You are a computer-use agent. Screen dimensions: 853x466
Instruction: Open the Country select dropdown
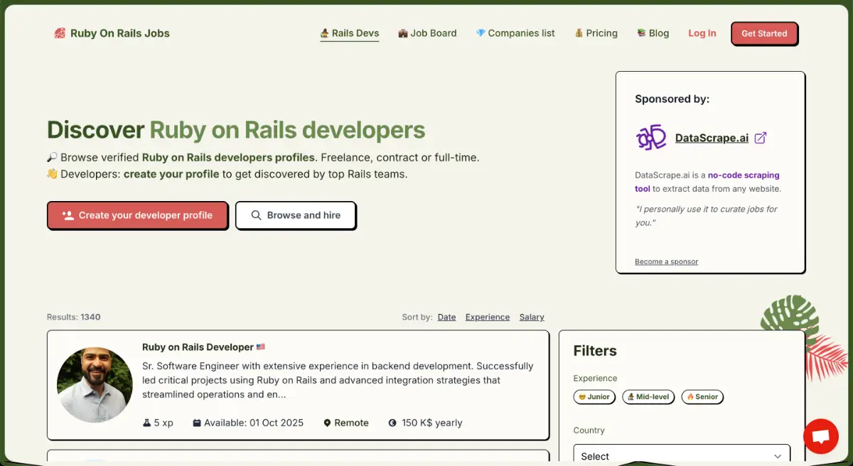coord(681,455)
